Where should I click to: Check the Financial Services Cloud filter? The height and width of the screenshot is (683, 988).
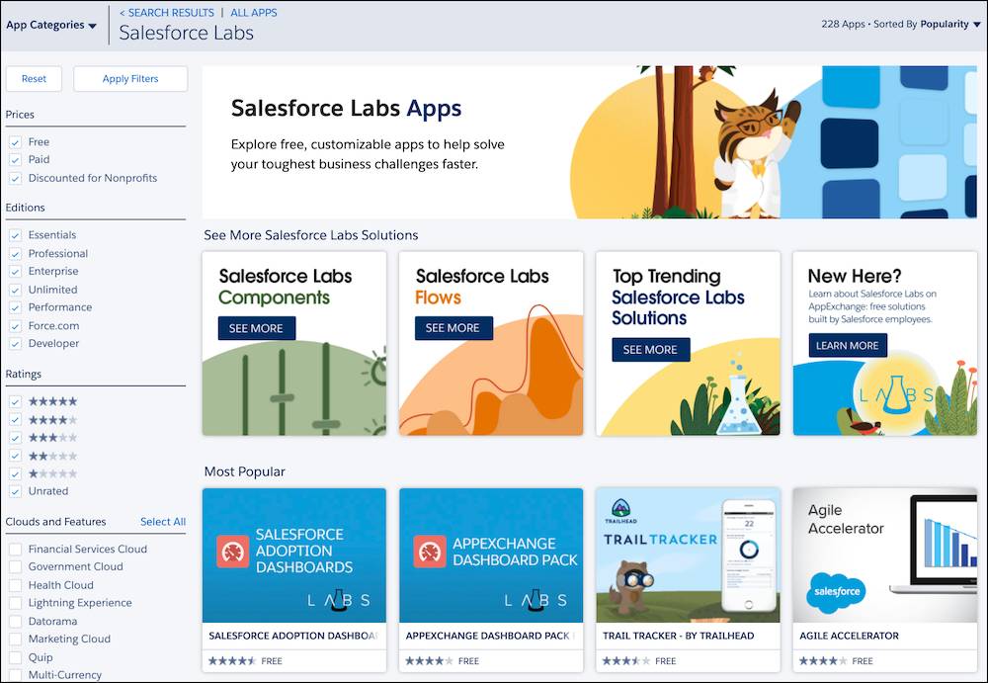pos(15,549)
